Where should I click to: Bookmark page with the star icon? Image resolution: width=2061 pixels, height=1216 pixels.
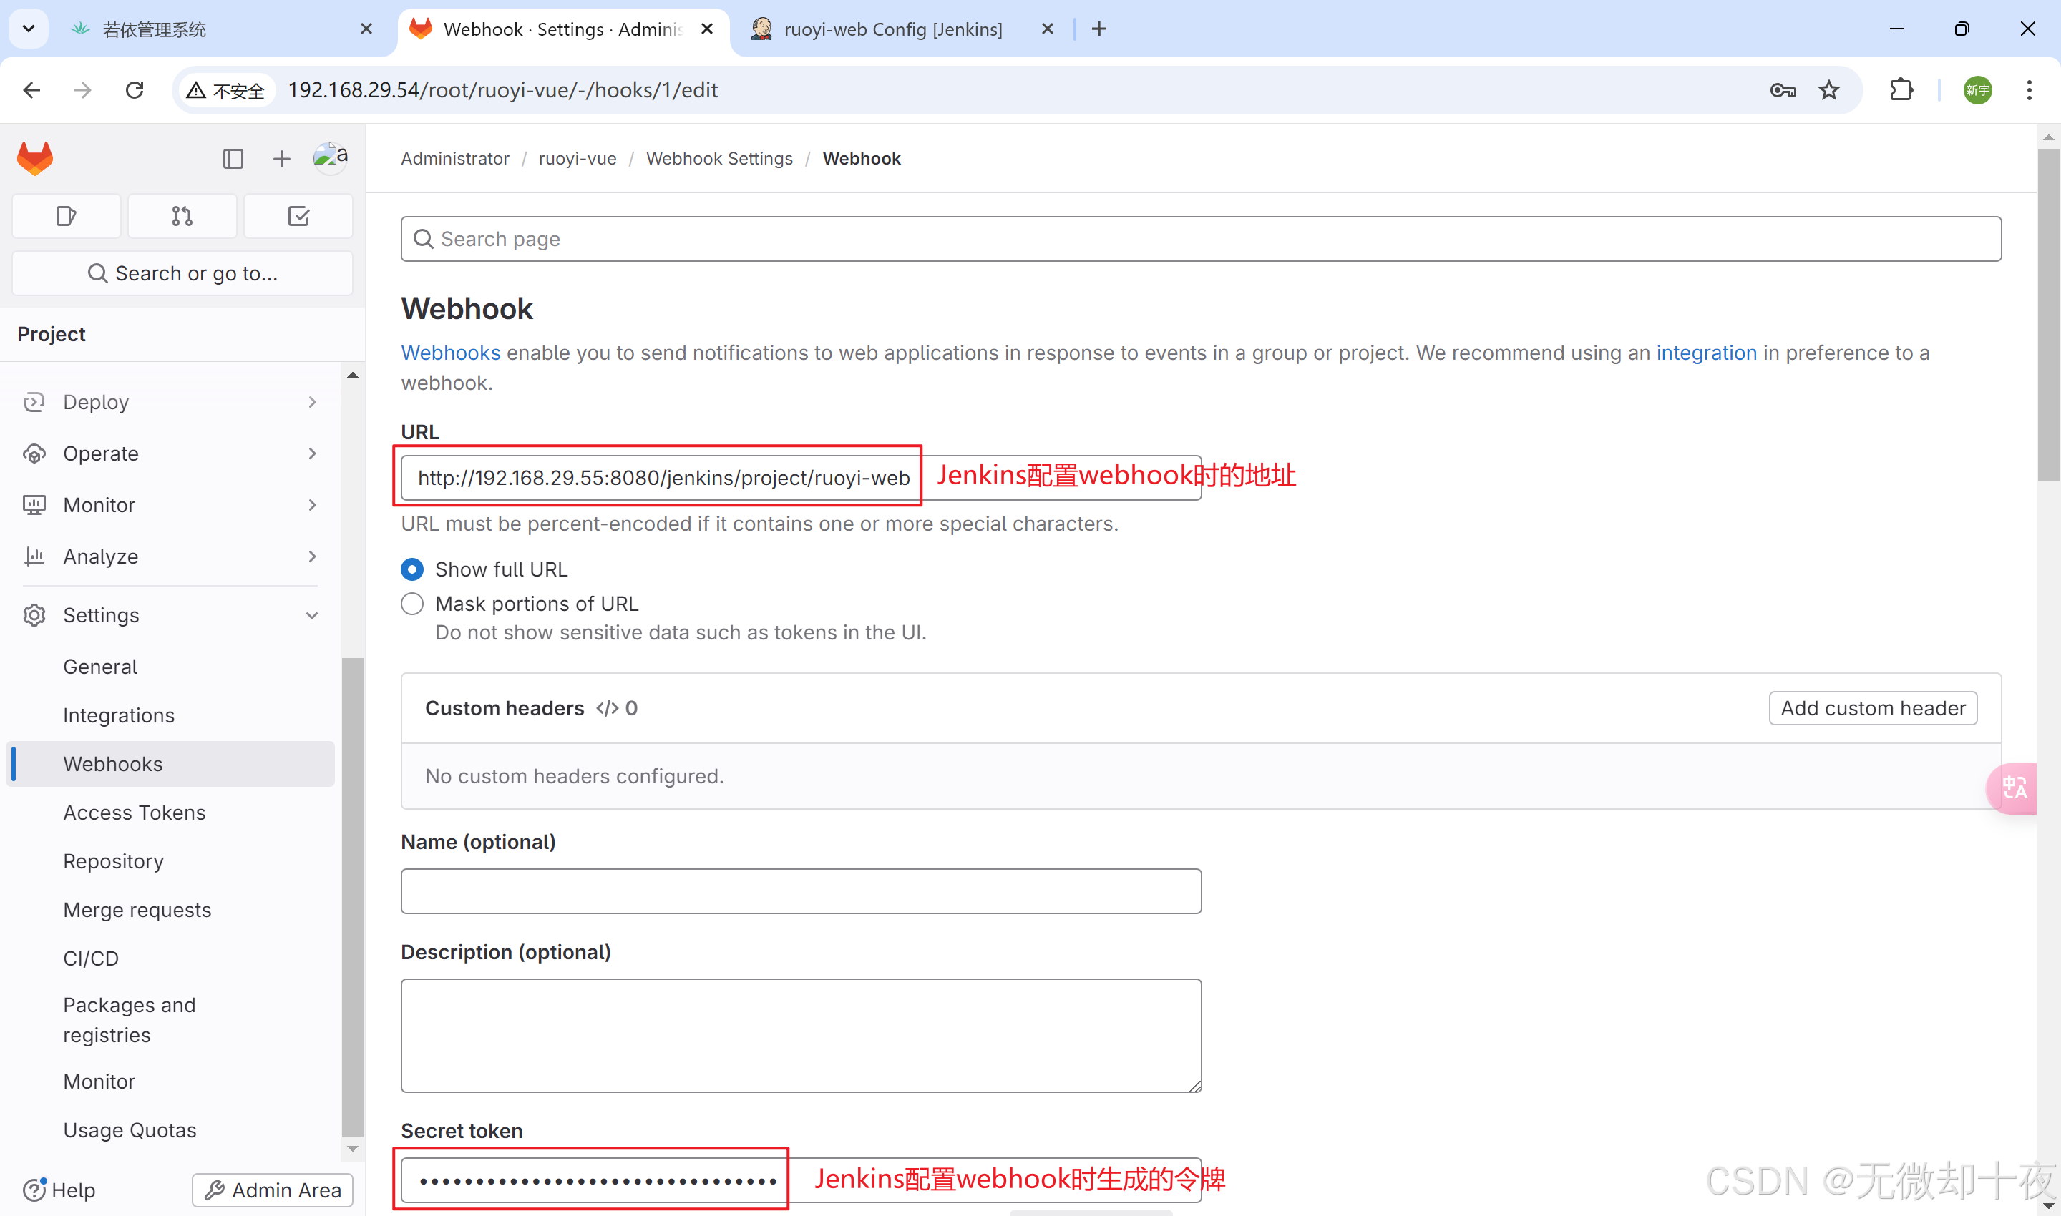click(1829, 89)
